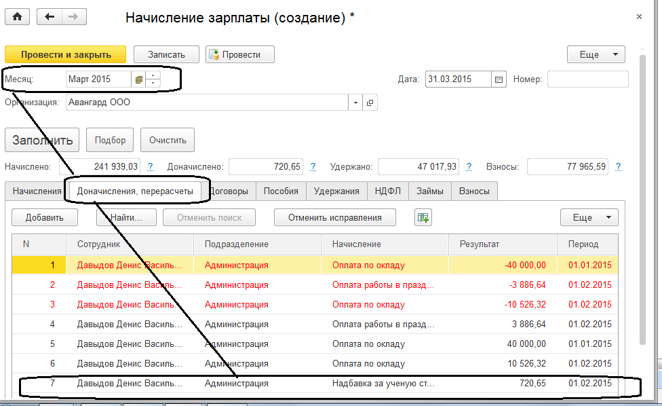Close the Начисление зарплаты form
This screenshot has width=662, height=406.
coord(639,17)
